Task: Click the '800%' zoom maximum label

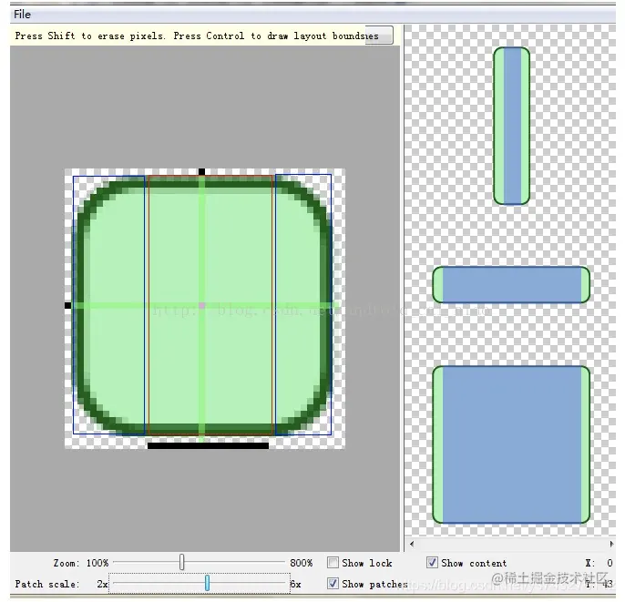Action: coord(301,563)
